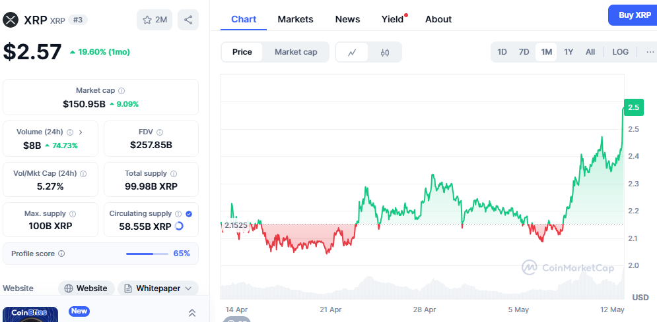Expand the Whitepaper dropdown

click(x=158, y=288)
